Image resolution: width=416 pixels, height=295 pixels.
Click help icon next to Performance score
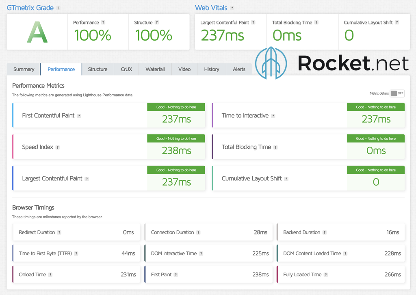pos(103,22)
